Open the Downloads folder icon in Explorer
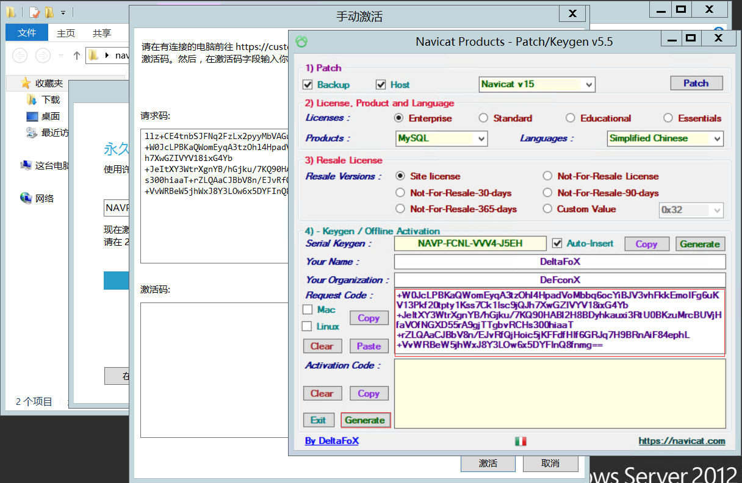The image size is (742, 483). click(x=32, y=99)
